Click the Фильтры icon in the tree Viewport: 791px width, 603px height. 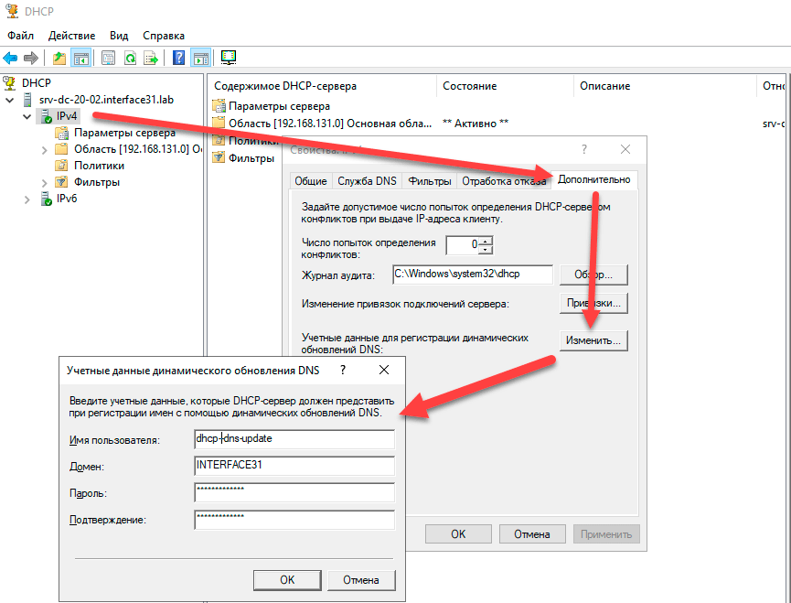point(61,182)
